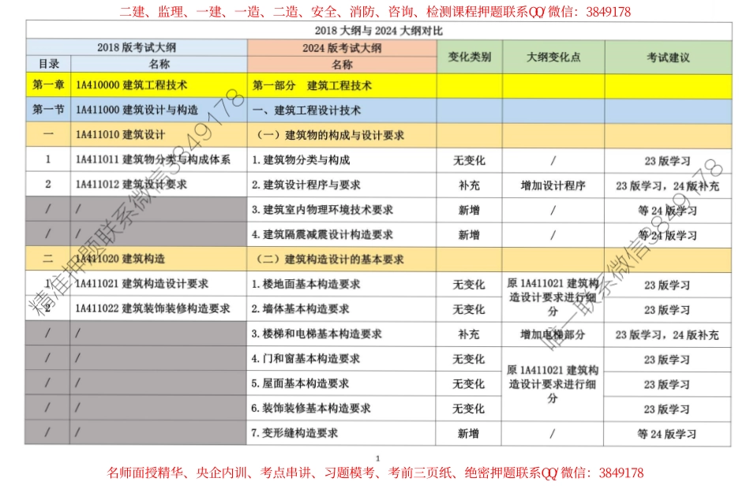Click "等 24 版学习" in 建筑隔震减震 row
Viewport: 750px width, 493px height.
click(x=668, y=236)
